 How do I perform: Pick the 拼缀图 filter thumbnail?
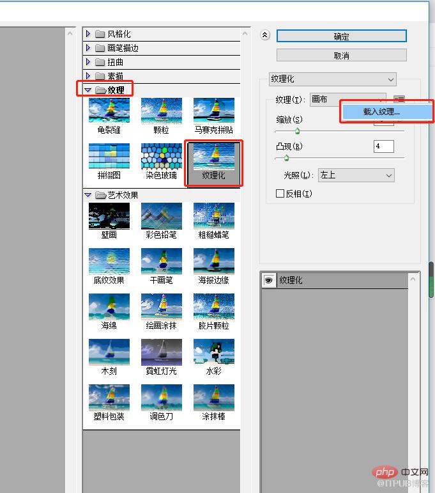click(109, 156)
